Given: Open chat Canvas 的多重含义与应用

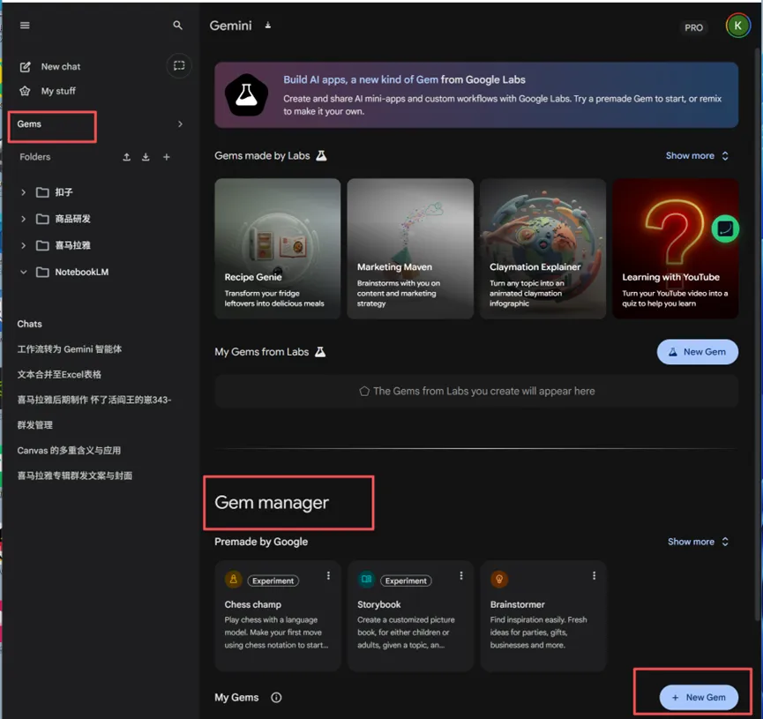Looking at the screenshot, I should (x=69, y=450).
